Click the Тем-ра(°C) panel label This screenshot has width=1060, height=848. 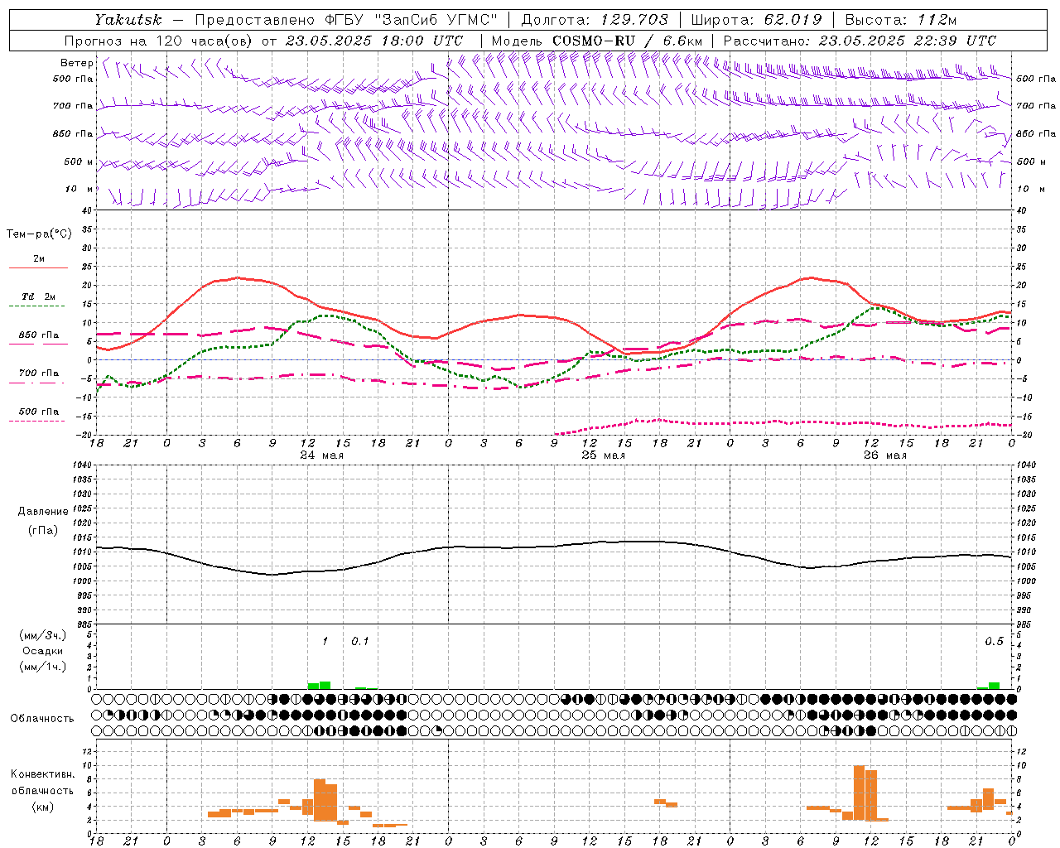click(x=39, y=234)
